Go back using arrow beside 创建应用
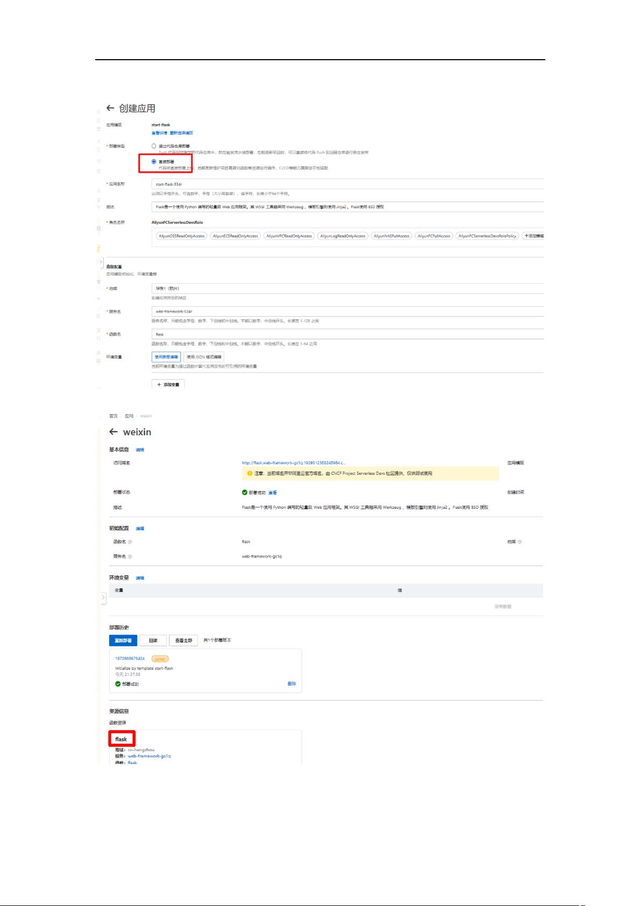Image resolution: width=641 pixels, height=906 pixels. pos(110,108)
